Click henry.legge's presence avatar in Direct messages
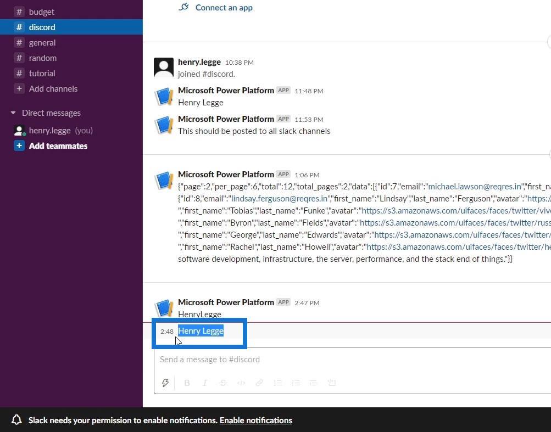Screen dimensions: 551x432 [19, 131]
